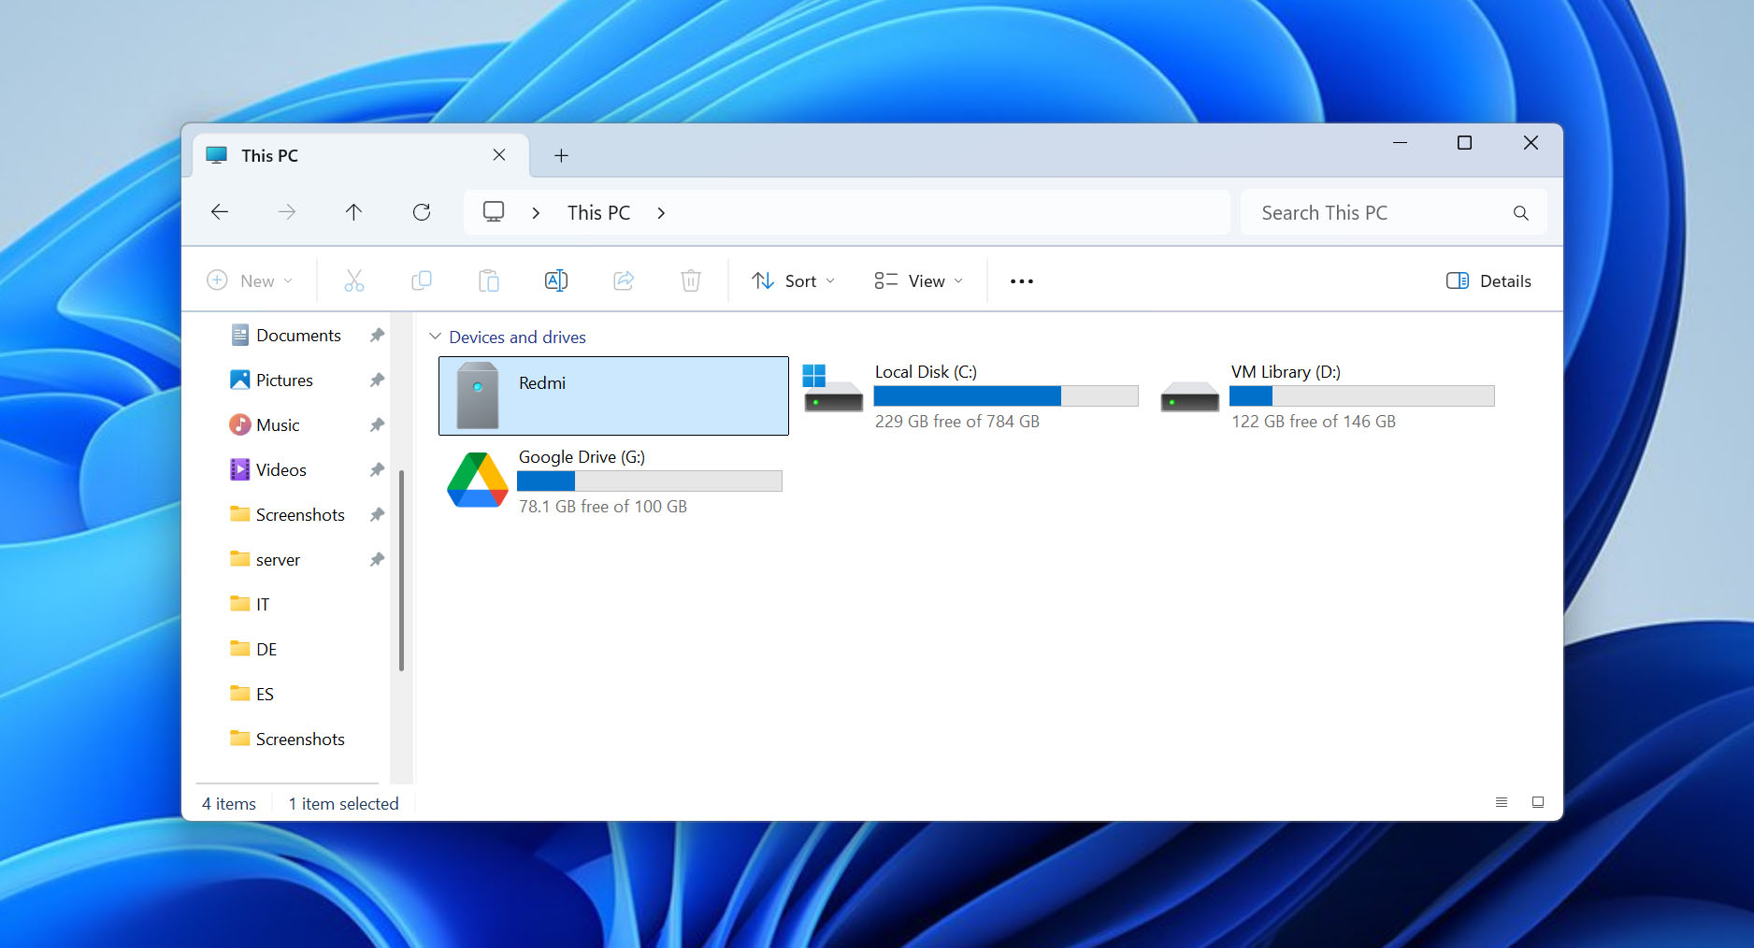1754x948 pixels.
Task: Share the selected item
Action: click(623, 280)
